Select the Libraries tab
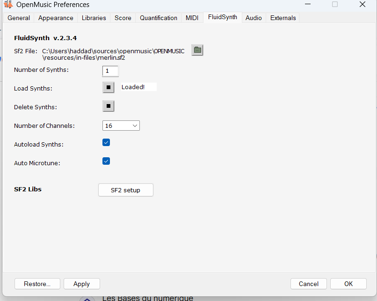This screenshot has width=377, height=301. point(94,18)
